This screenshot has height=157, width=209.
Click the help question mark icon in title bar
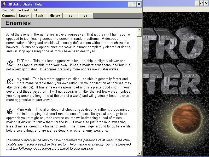4,4
